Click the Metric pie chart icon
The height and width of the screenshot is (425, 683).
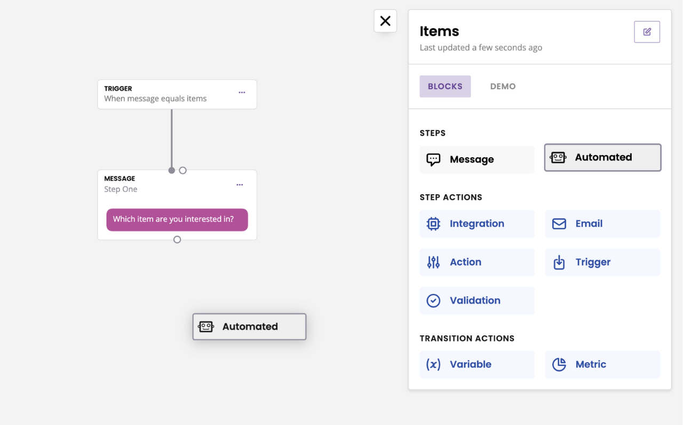pos(559,365)
